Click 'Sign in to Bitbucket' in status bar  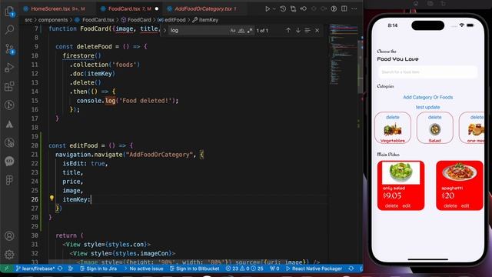pos(194,269)
